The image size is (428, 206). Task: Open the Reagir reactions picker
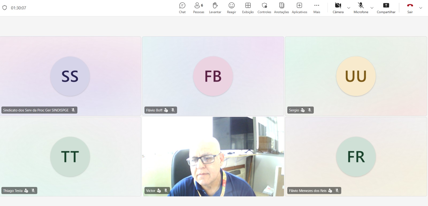coord(231,8)
